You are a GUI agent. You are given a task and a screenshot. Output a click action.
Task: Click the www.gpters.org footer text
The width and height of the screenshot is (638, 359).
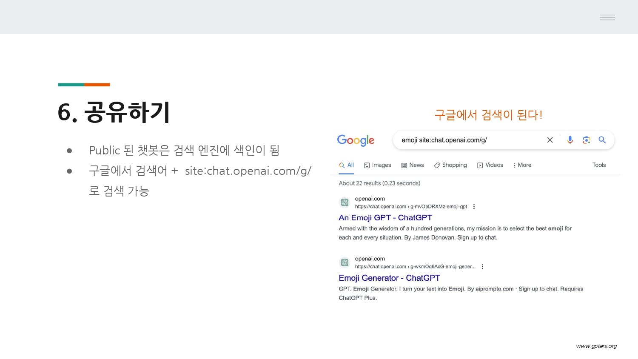[596, 346]
